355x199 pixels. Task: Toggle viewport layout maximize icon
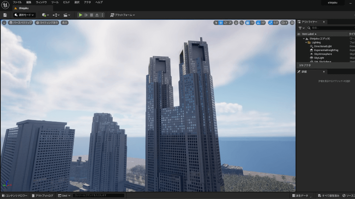point(292,22)
